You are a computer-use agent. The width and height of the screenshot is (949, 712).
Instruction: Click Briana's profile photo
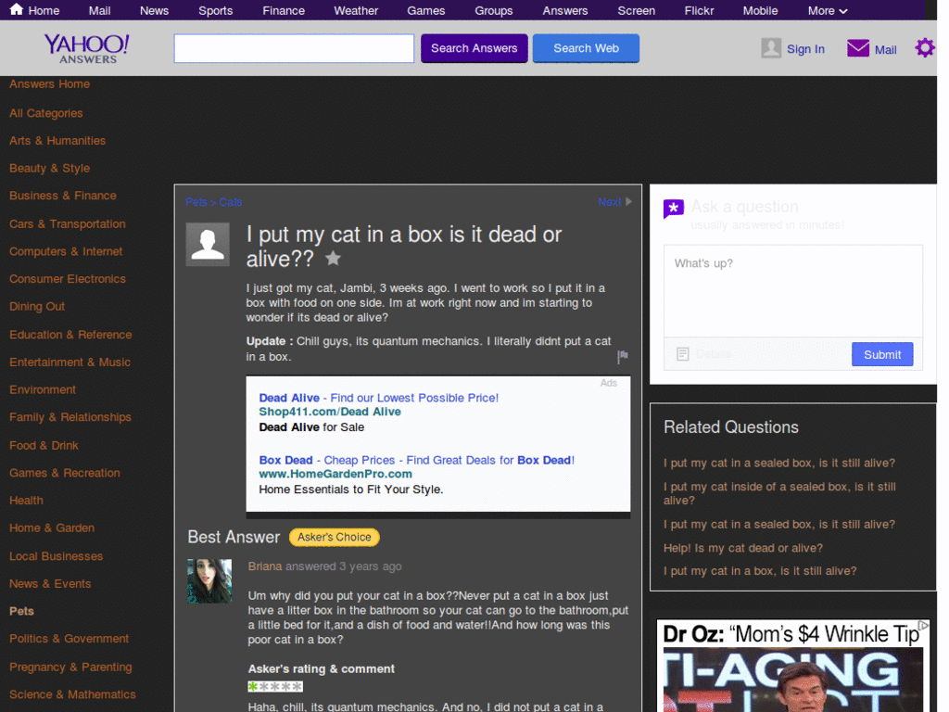pos(209,581)
